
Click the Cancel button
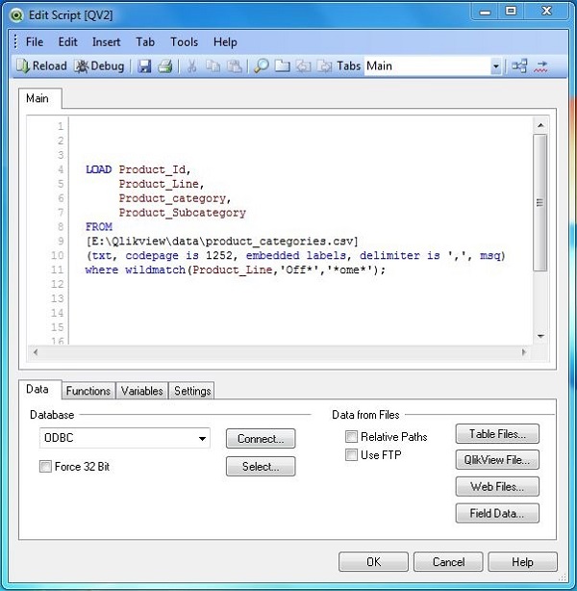(x=448, y=561)
